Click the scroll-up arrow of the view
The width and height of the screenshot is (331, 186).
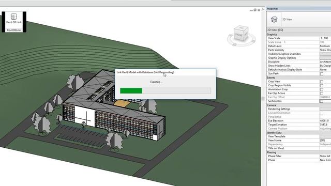click(263, 9)
